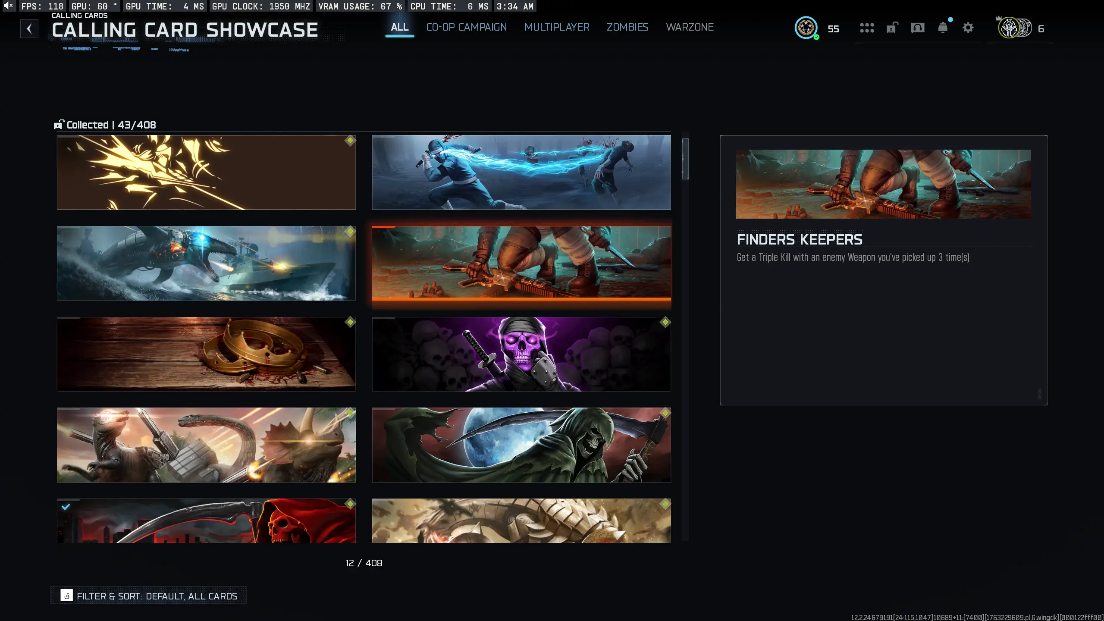
Task: Open the headset voice chat icon
Action: coord(917,28)
